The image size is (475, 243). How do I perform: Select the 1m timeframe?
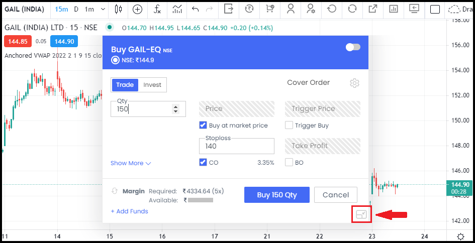coord(89,9)
